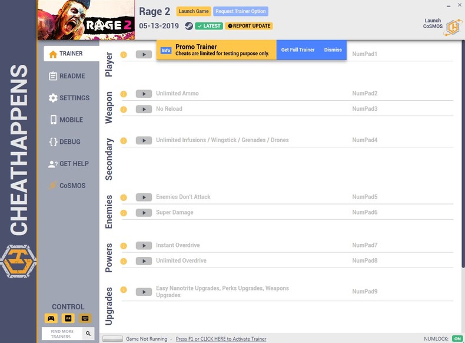Toggle the Instant Overdrive cheat
Image resolution: width=465 pixels, height=343 pixels.
tap(144, 246)
